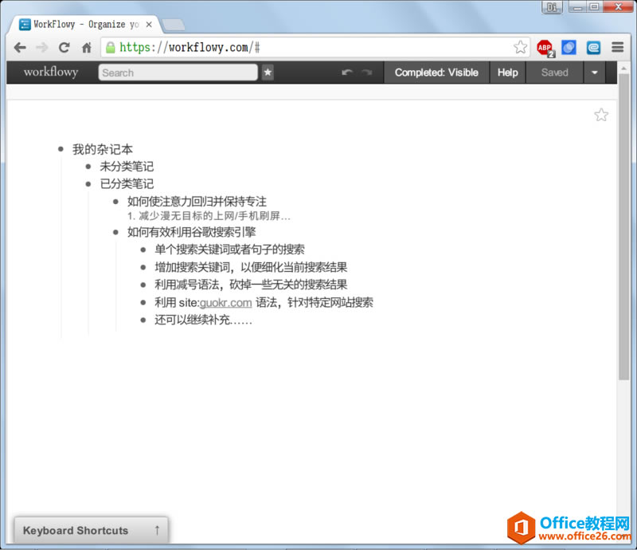637x550 pixels.
Task: Click the up arrow on Keyboard Shortcuts
Action: [157, 530]
